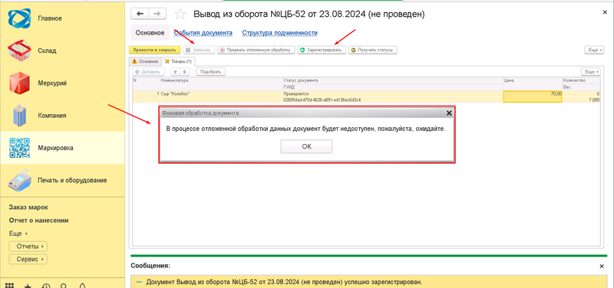Go back with the left arrow
Screen dimensions: 614x288
pos(140,14)
